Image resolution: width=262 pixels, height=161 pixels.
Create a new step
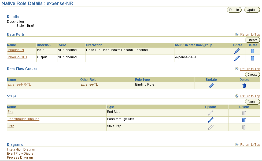click(x=252, y=102)
